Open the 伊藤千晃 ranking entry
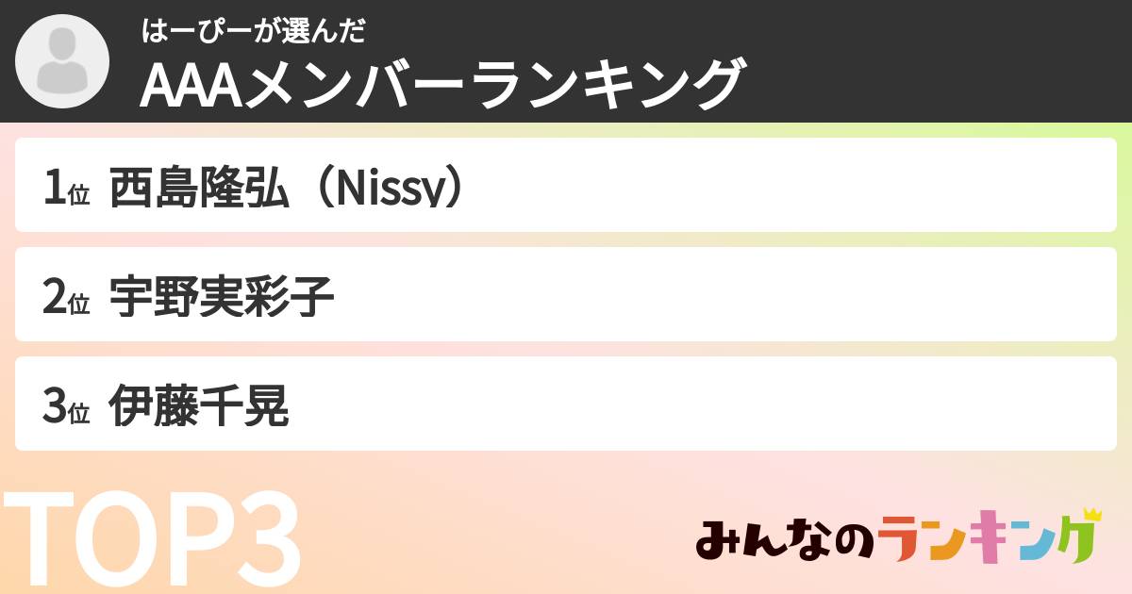The width and height of the screenshot is (1132, 594). point(198,407)
